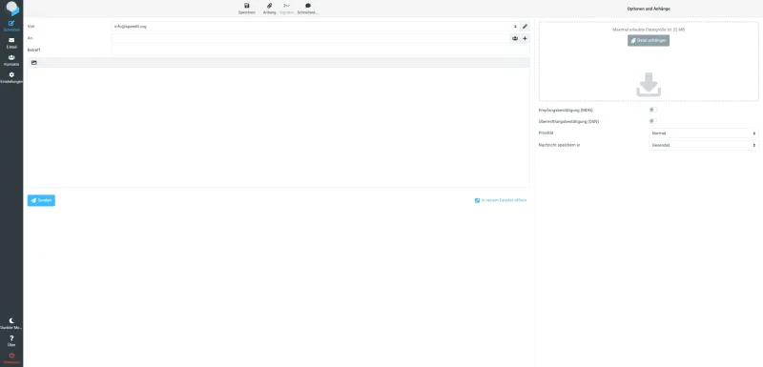The height and width of the screenshot is (367, 763).
Task: Open the Schnellantworten speech-bubble toolbar button
Action: point(307,9)
